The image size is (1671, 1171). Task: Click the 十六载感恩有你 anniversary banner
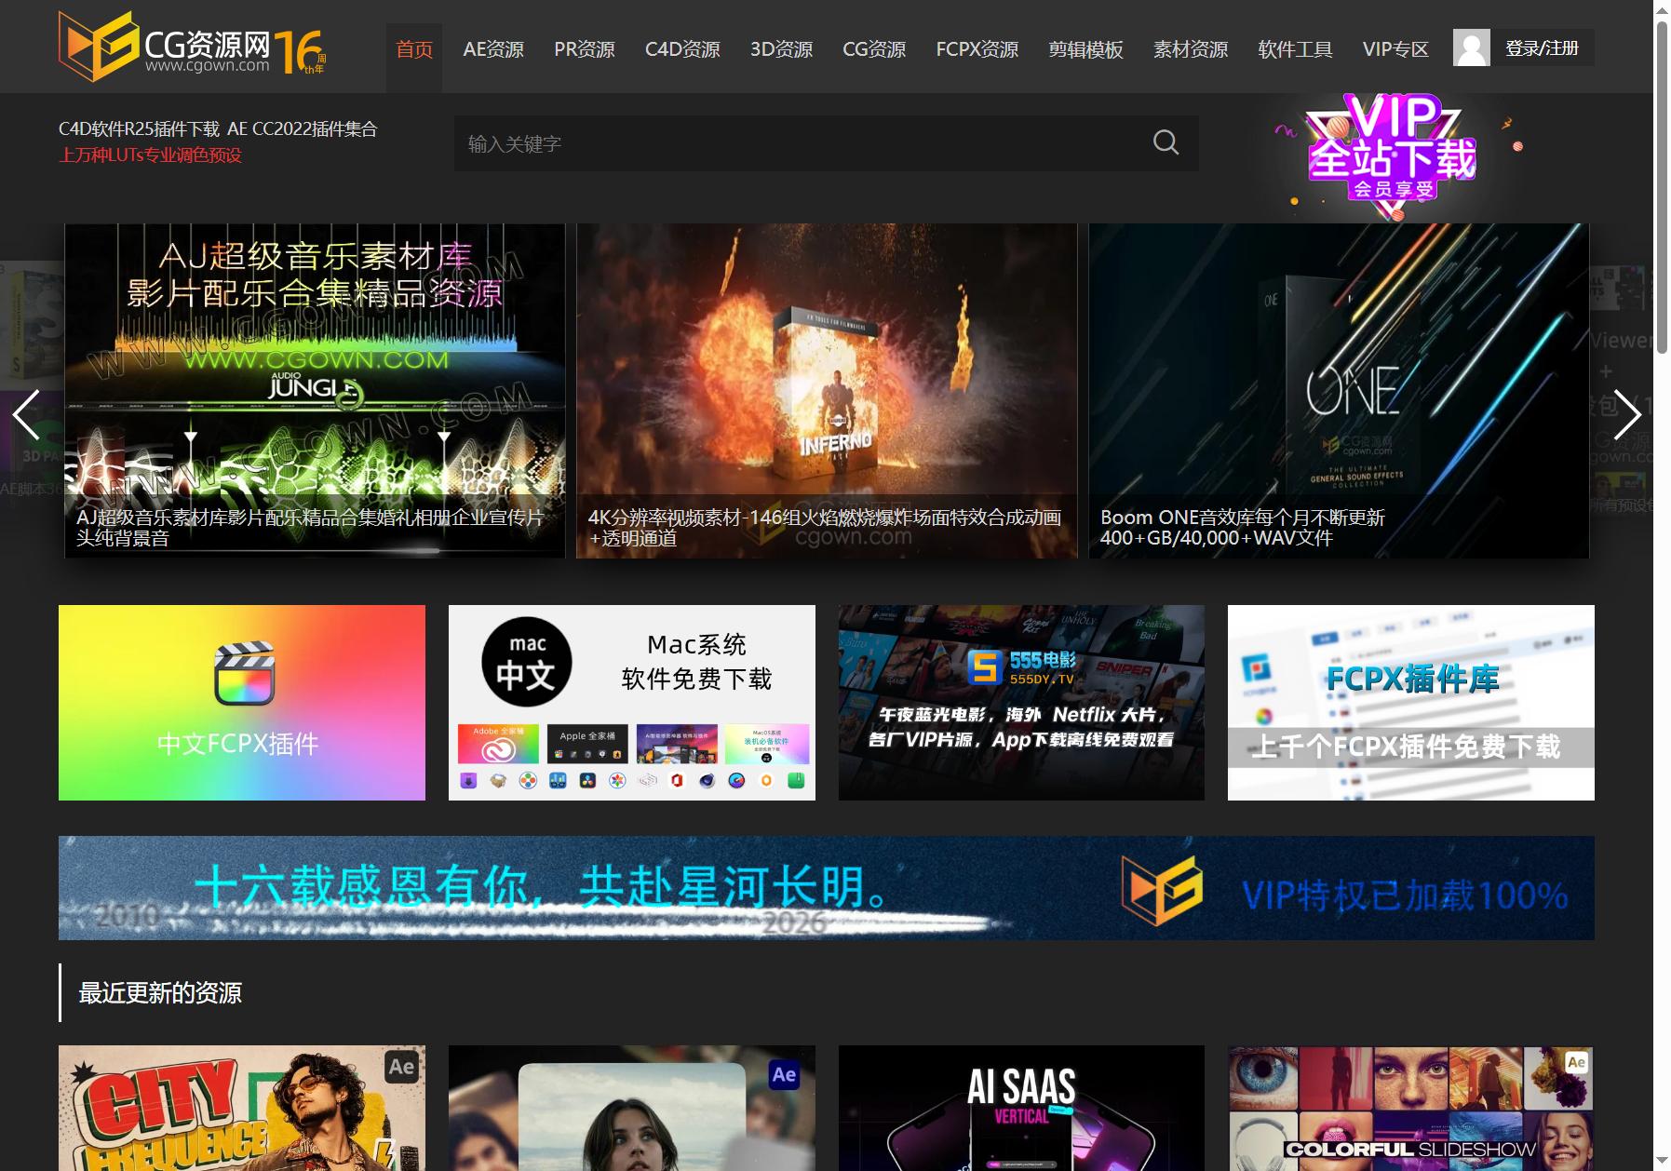tap(827, 888)
